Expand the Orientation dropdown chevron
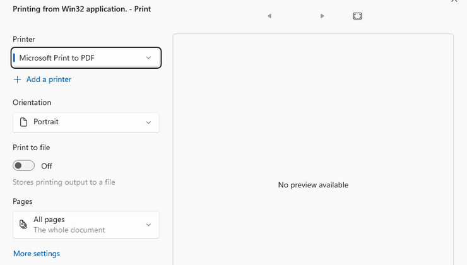This screenshot has width=467, height=265. click(x=148, y=122)
